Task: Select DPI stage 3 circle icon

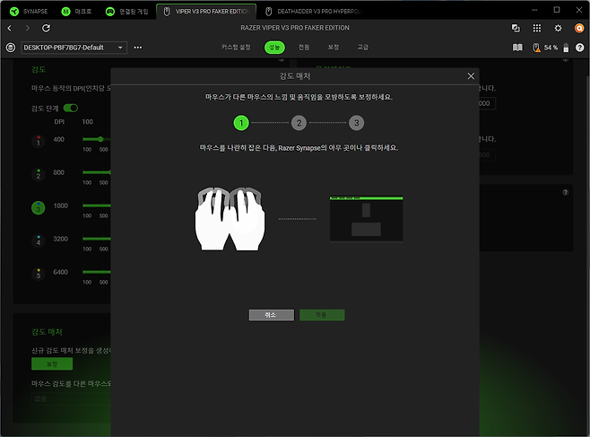Action: pos(38,207)
